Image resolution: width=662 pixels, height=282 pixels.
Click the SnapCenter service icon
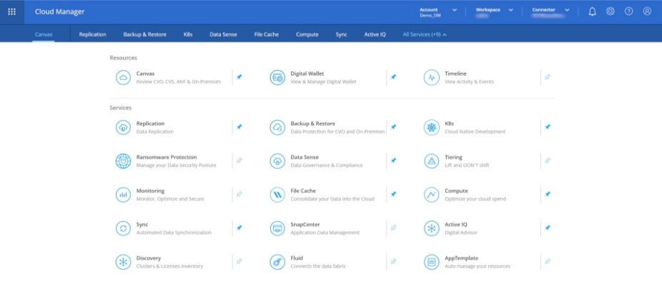[277, 228]
